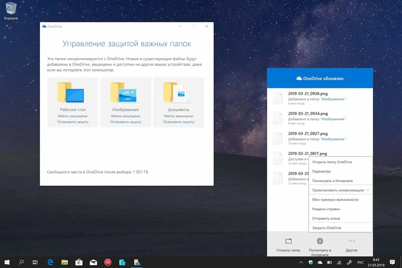
Task: Minimize the OneDrive protection dialog
Action: click(x=180, y=26)
